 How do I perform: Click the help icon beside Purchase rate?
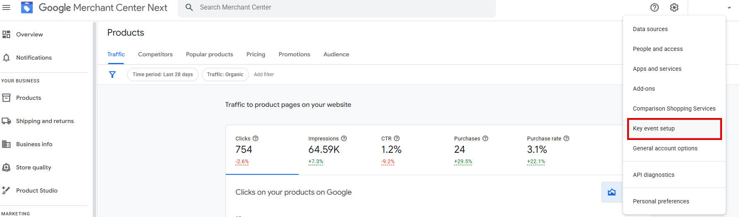(566, 138)
